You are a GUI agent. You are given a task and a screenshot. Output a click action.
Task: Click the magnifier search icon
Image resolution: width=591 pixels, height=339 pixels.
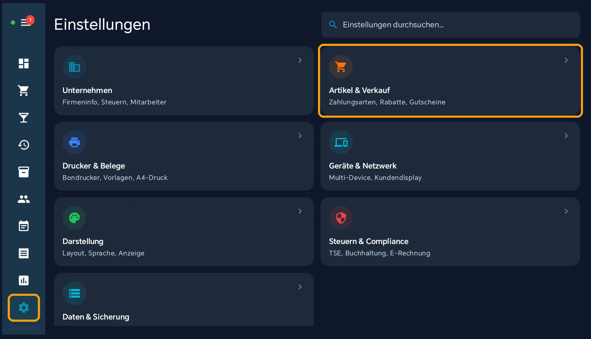pos(333,25)
